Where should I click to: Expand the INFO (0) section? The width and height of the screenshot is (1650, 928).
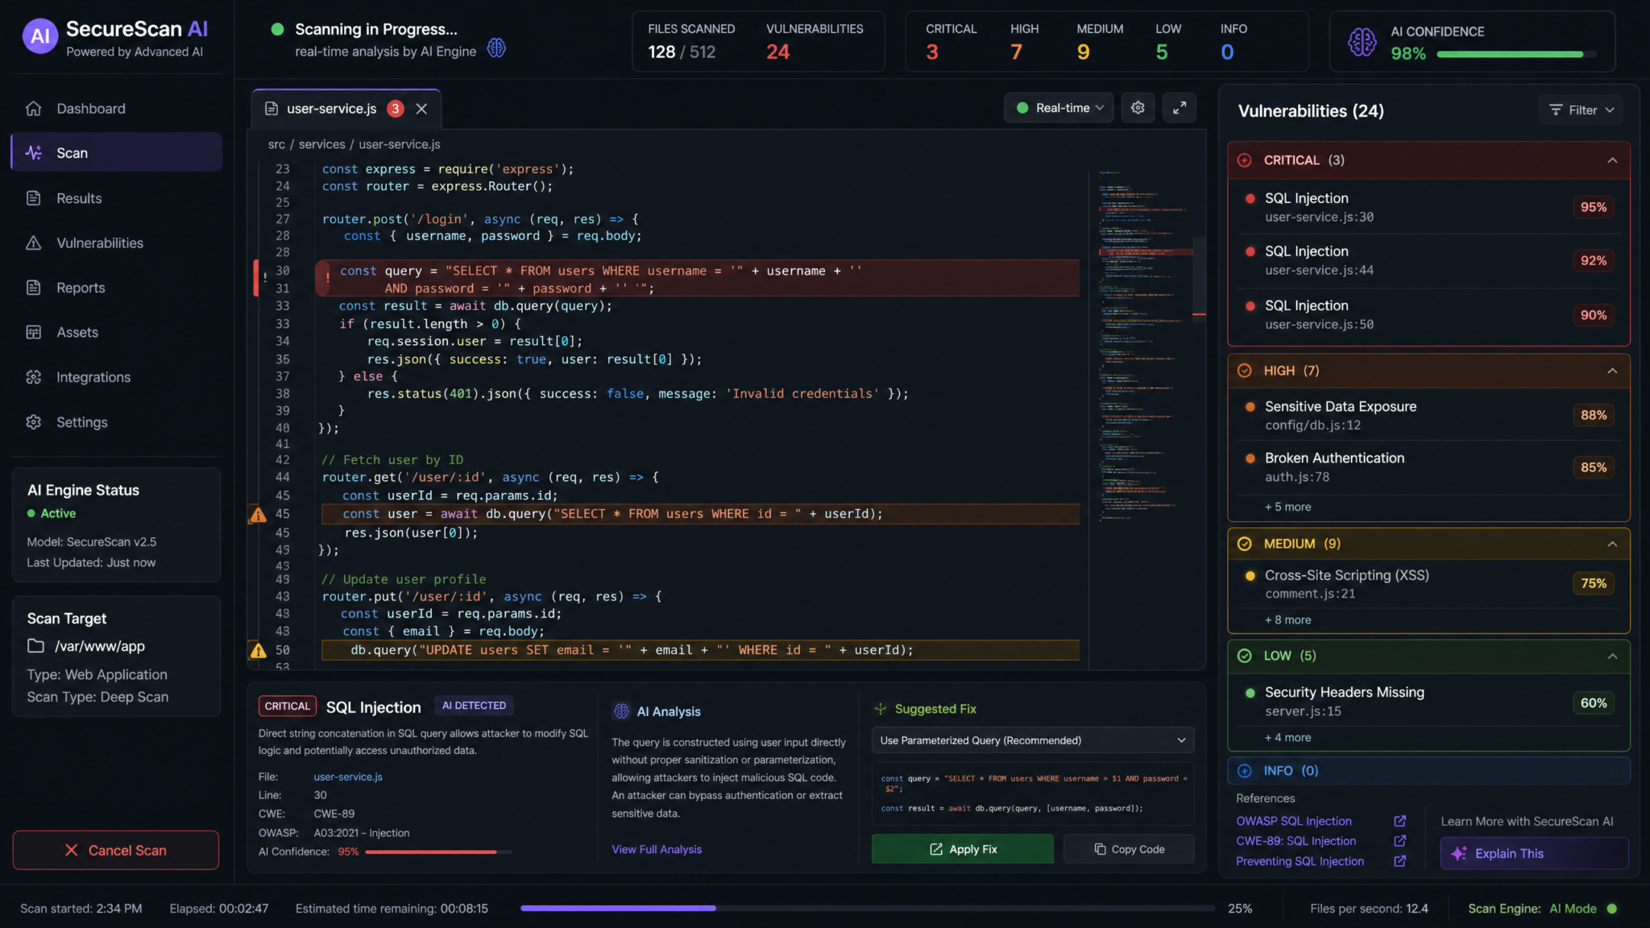(x=1428, y=771)
